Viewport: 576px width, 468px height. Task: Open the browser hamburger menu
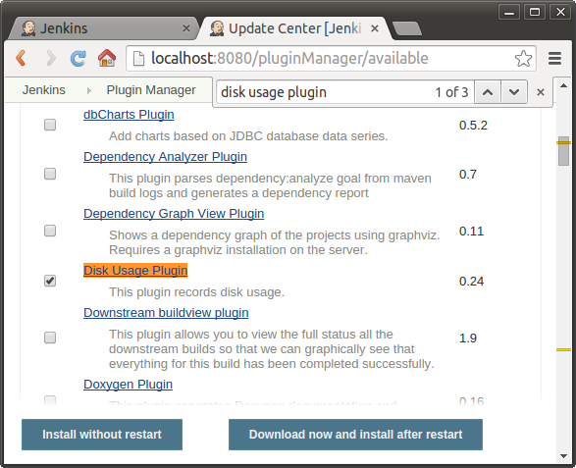[x=554, y=59]
